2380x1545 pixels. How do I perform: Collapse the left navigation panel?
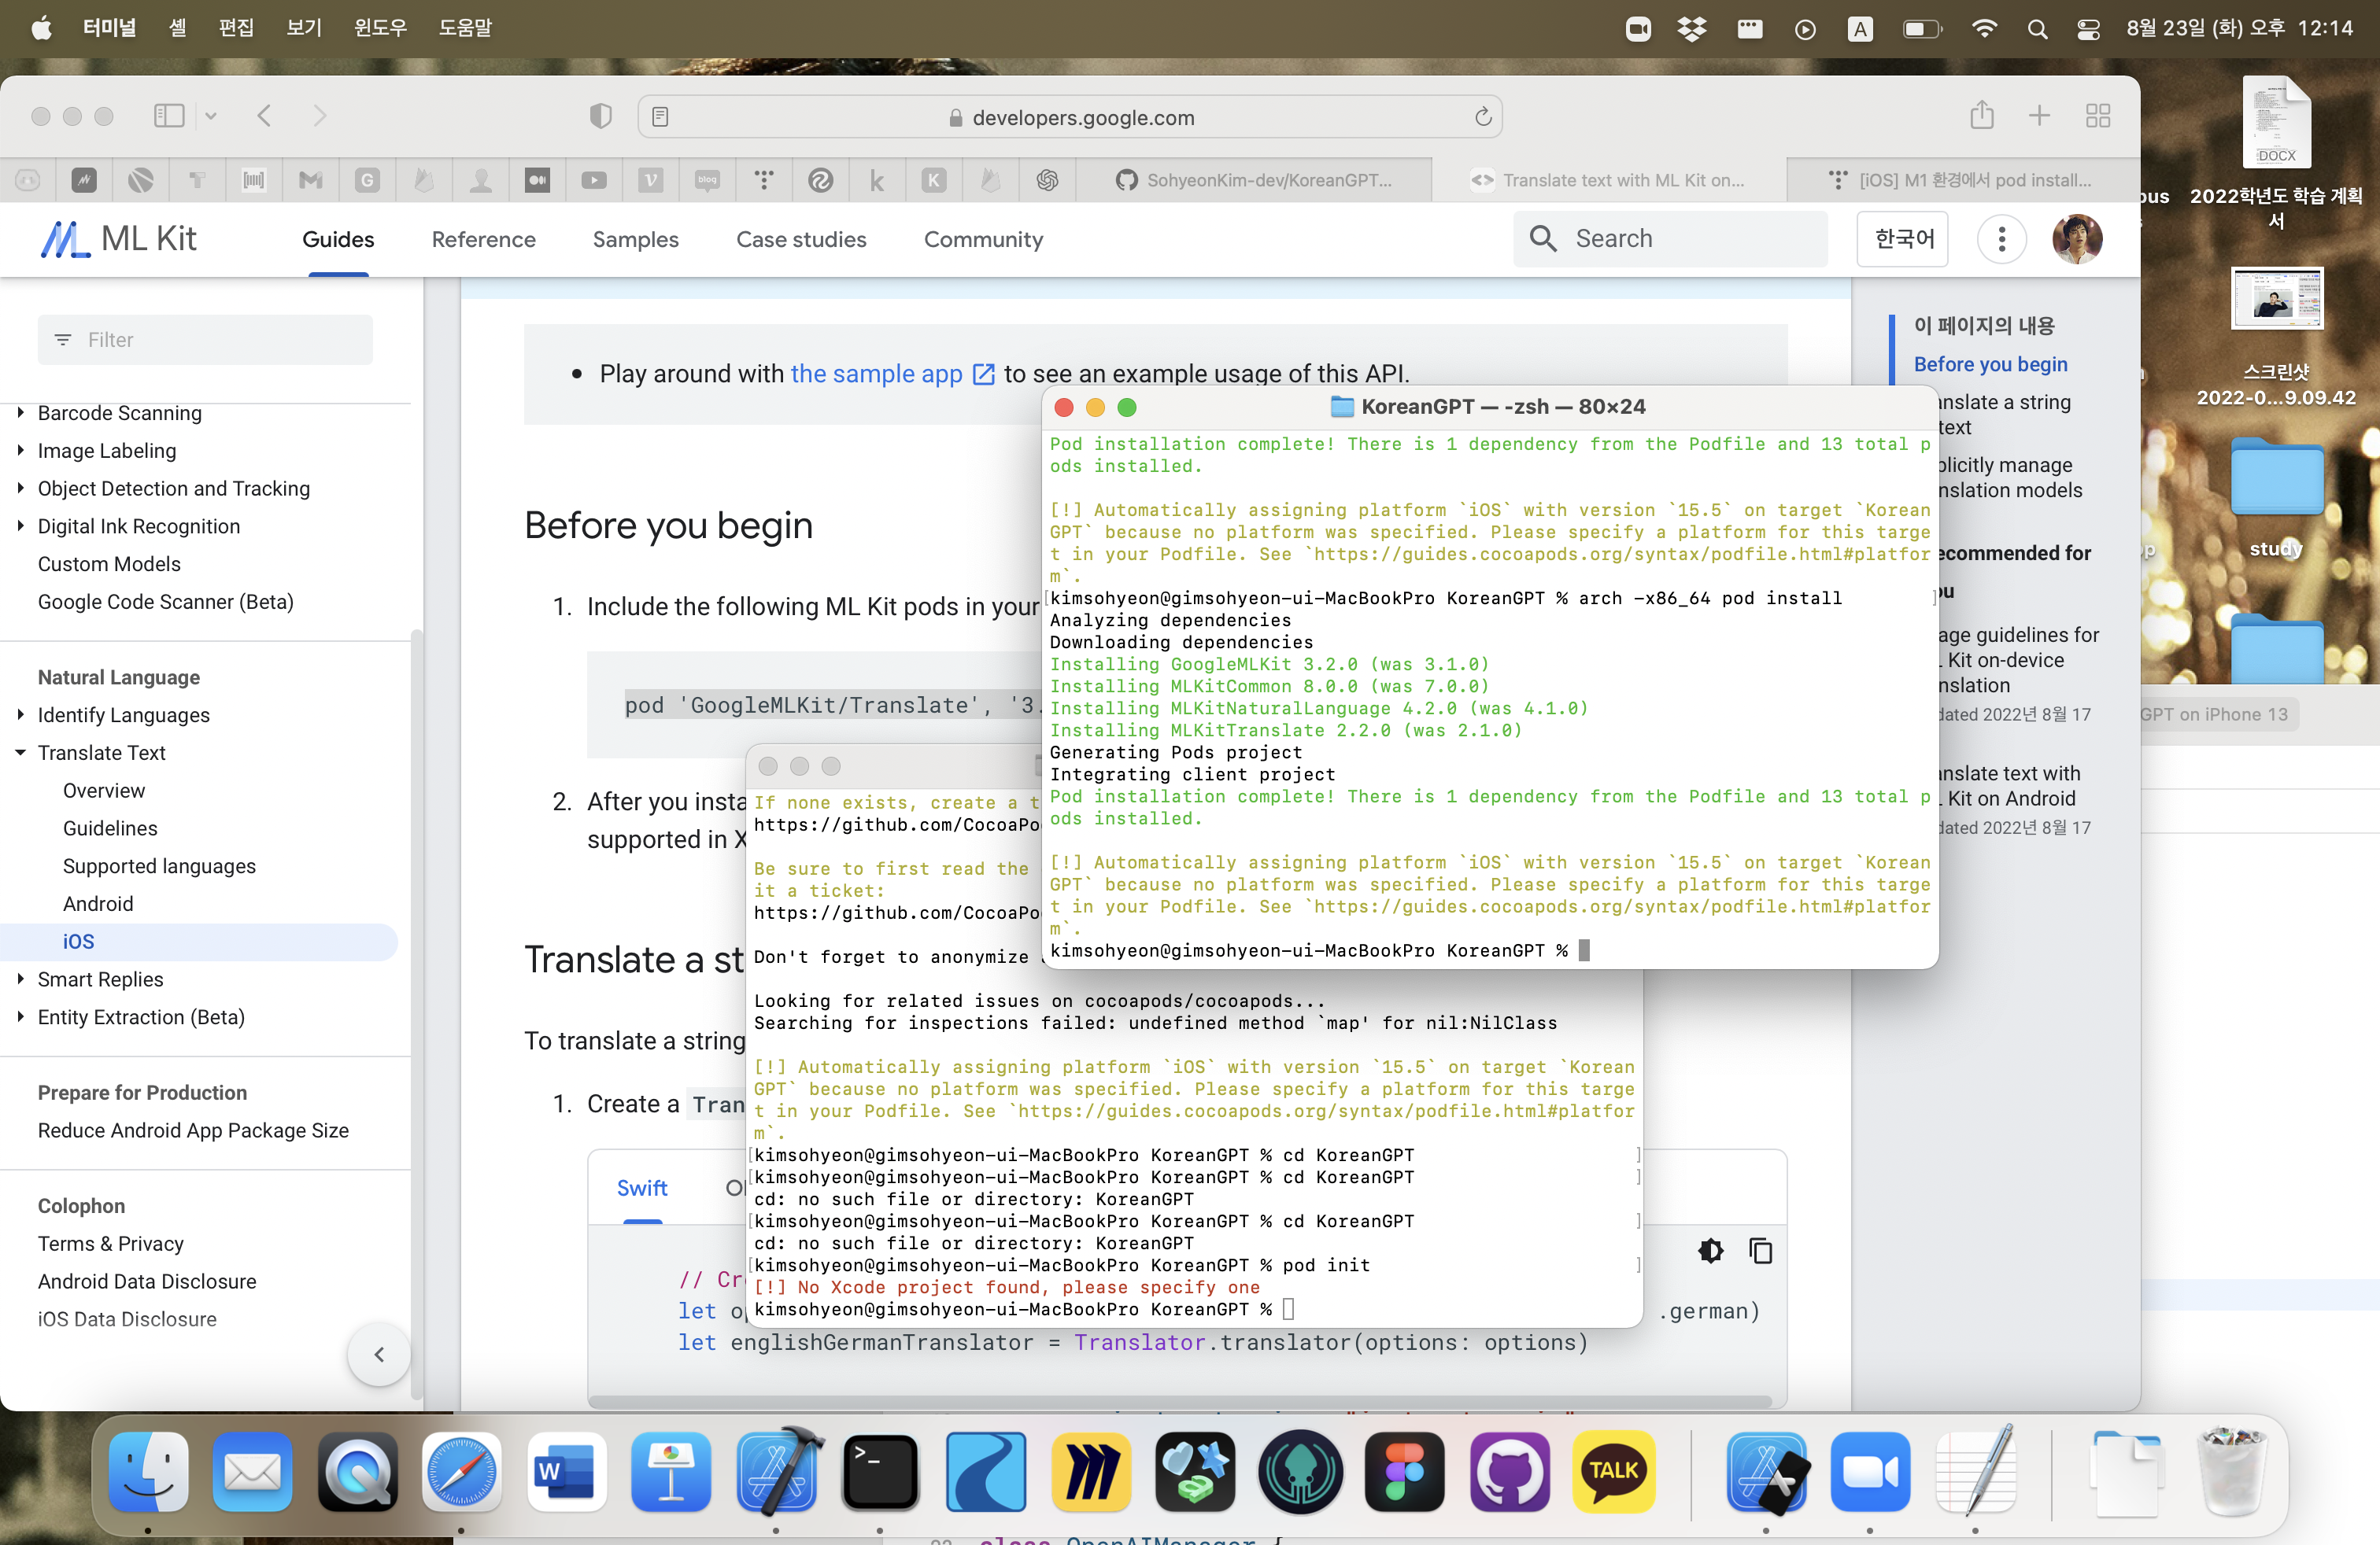pos(379,1354)
